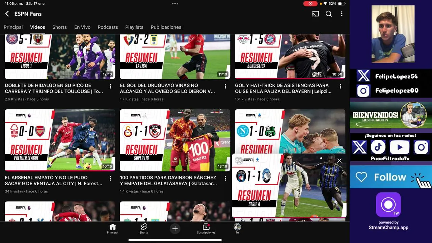Open options for Davinson Sánchez 100 partidos video
The width and height of the screenshot is (432, 243).
pos(225,178)
